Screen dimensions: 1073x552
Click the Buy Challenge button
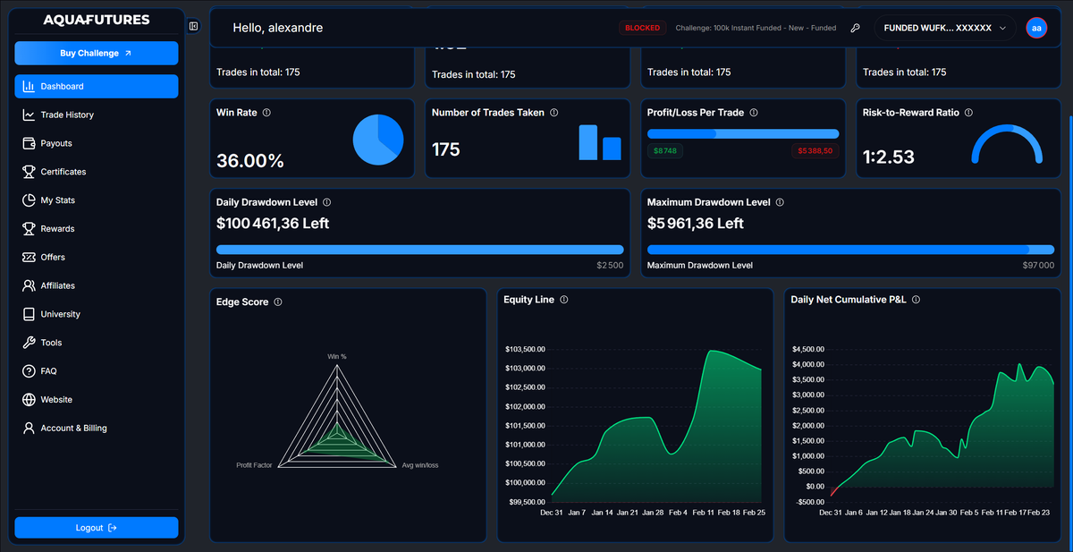pyautogui.click(x=97, y=54)
